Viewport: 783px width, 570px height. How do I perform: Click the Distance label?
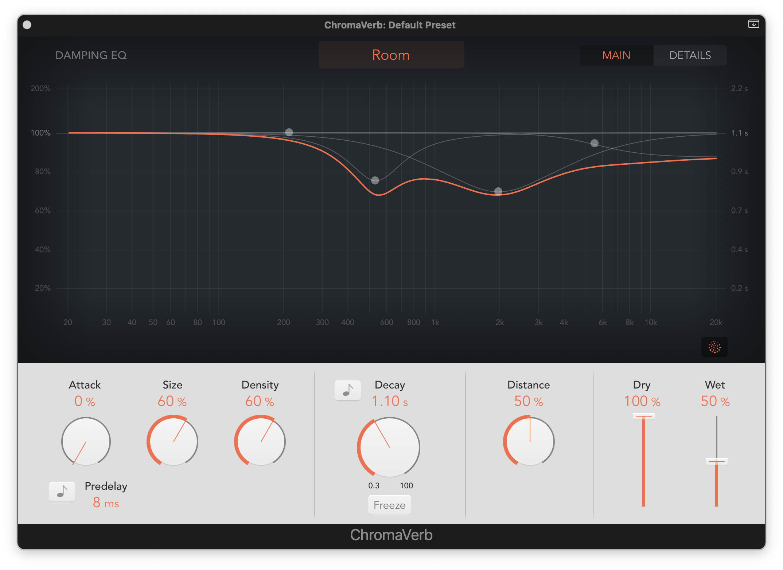tap(529, 385)
